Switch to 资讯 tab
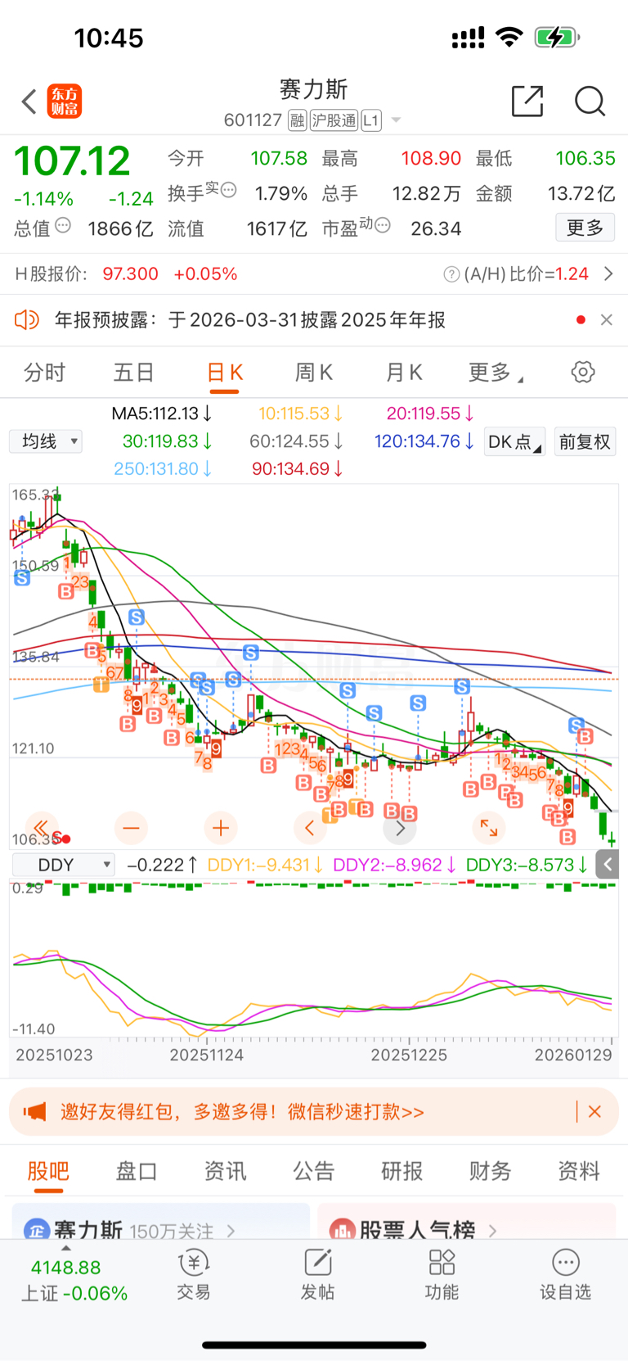 pos(225,1171)
